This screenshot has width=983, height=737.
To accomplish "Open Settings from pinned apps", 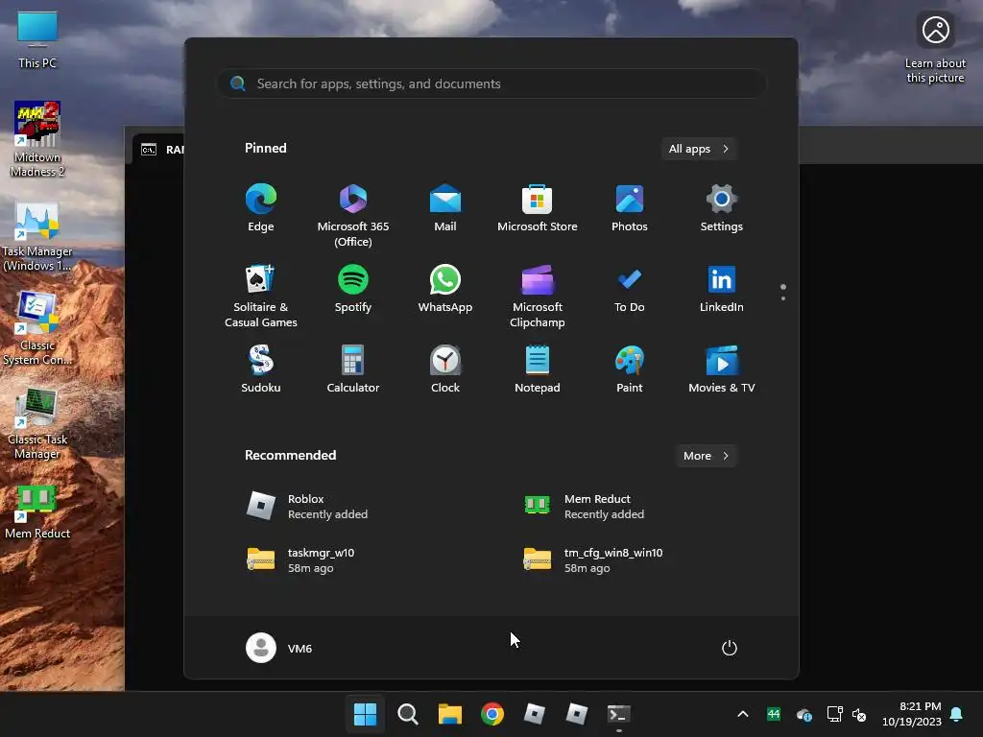I will 722,208.
